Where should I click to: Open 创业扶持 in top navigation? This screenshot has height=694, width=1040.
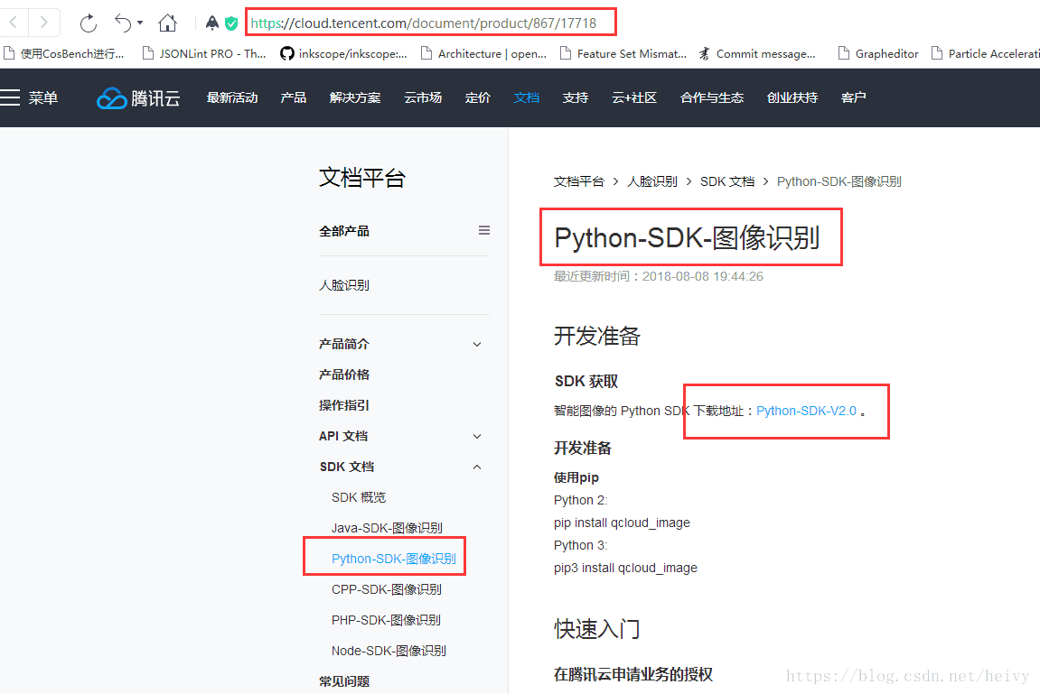coord(792,98)
